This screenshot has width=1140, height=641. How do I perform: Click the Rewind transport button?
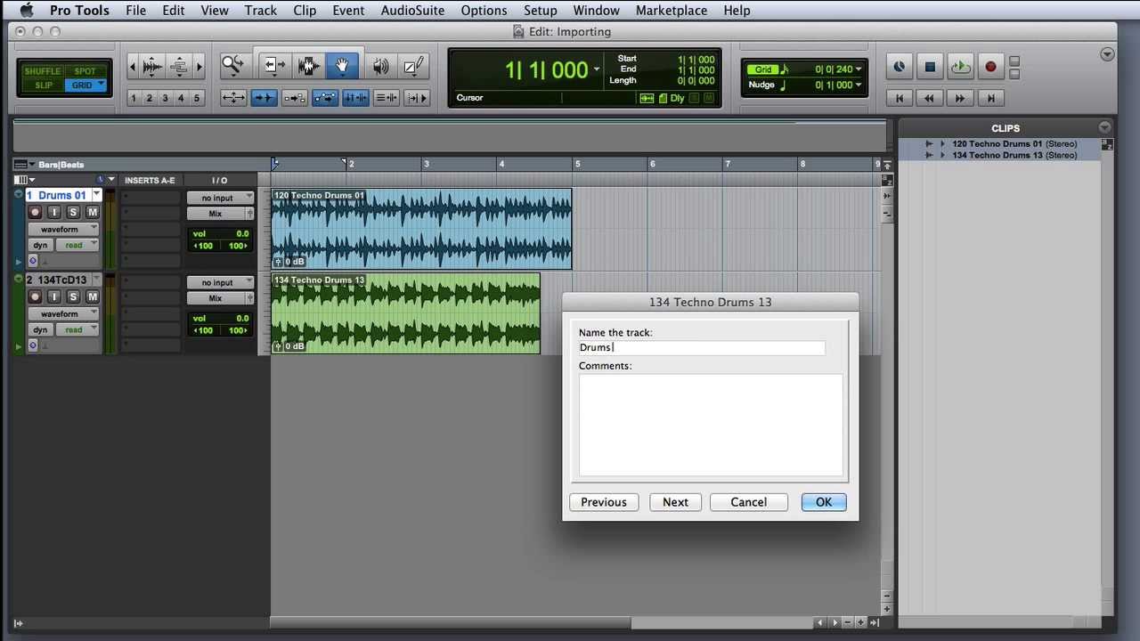click(x=930, y=98)
